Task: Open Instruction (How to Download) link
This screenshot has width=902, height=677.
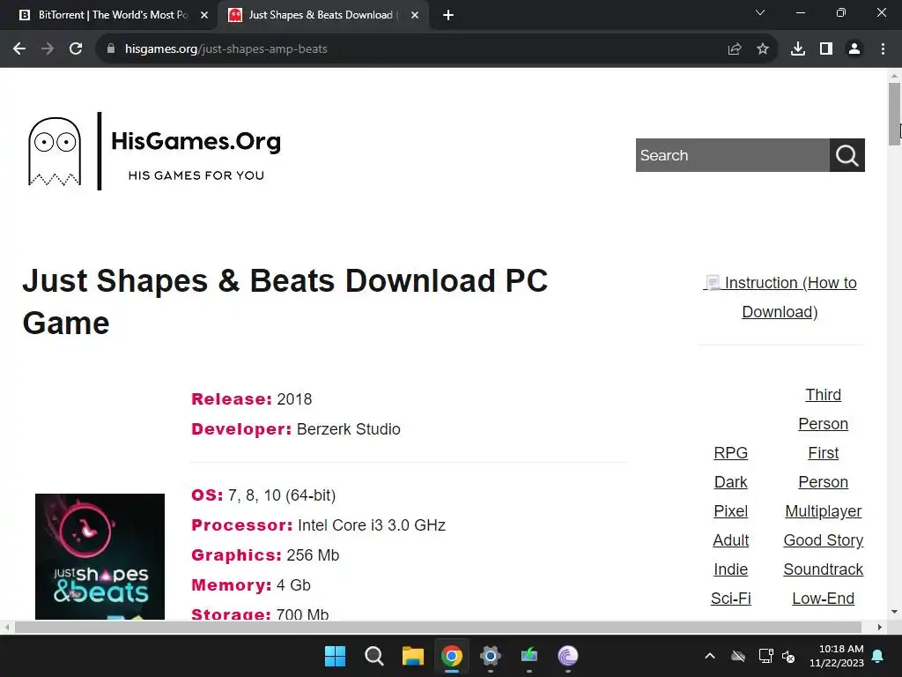Action: 780,297
